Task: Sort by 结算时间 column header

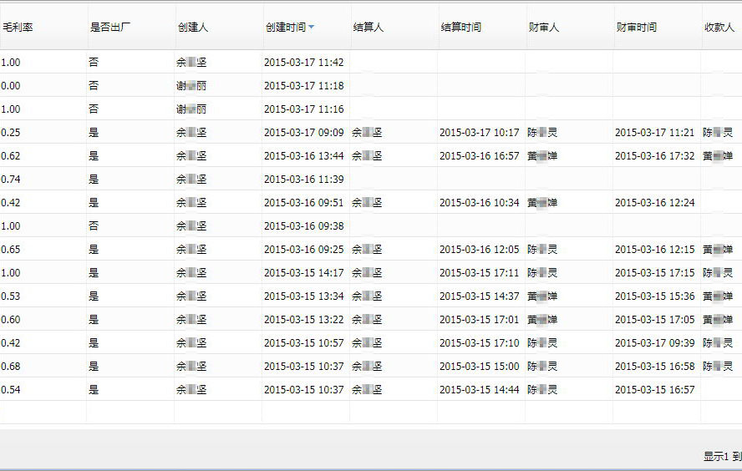Action: (461, 28)
